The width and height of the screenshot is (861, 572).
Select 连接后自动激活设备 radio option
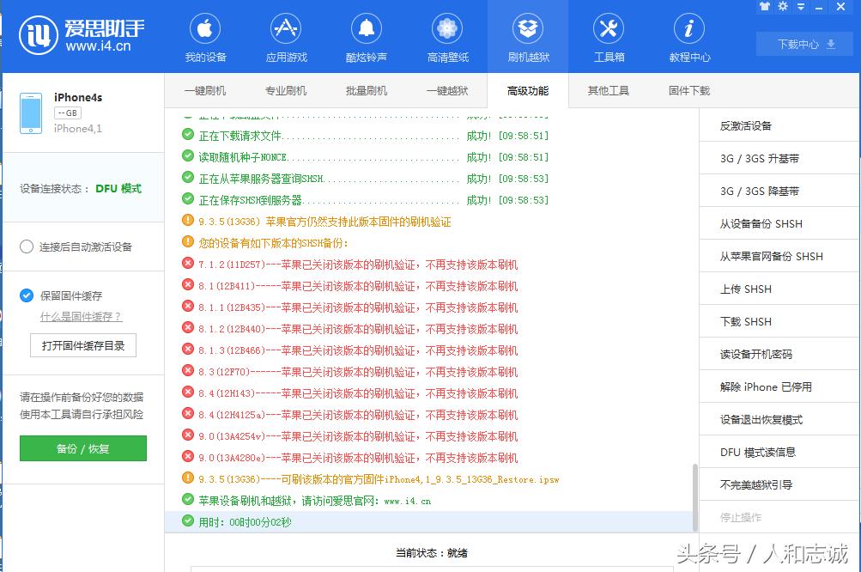coord(27,246)
